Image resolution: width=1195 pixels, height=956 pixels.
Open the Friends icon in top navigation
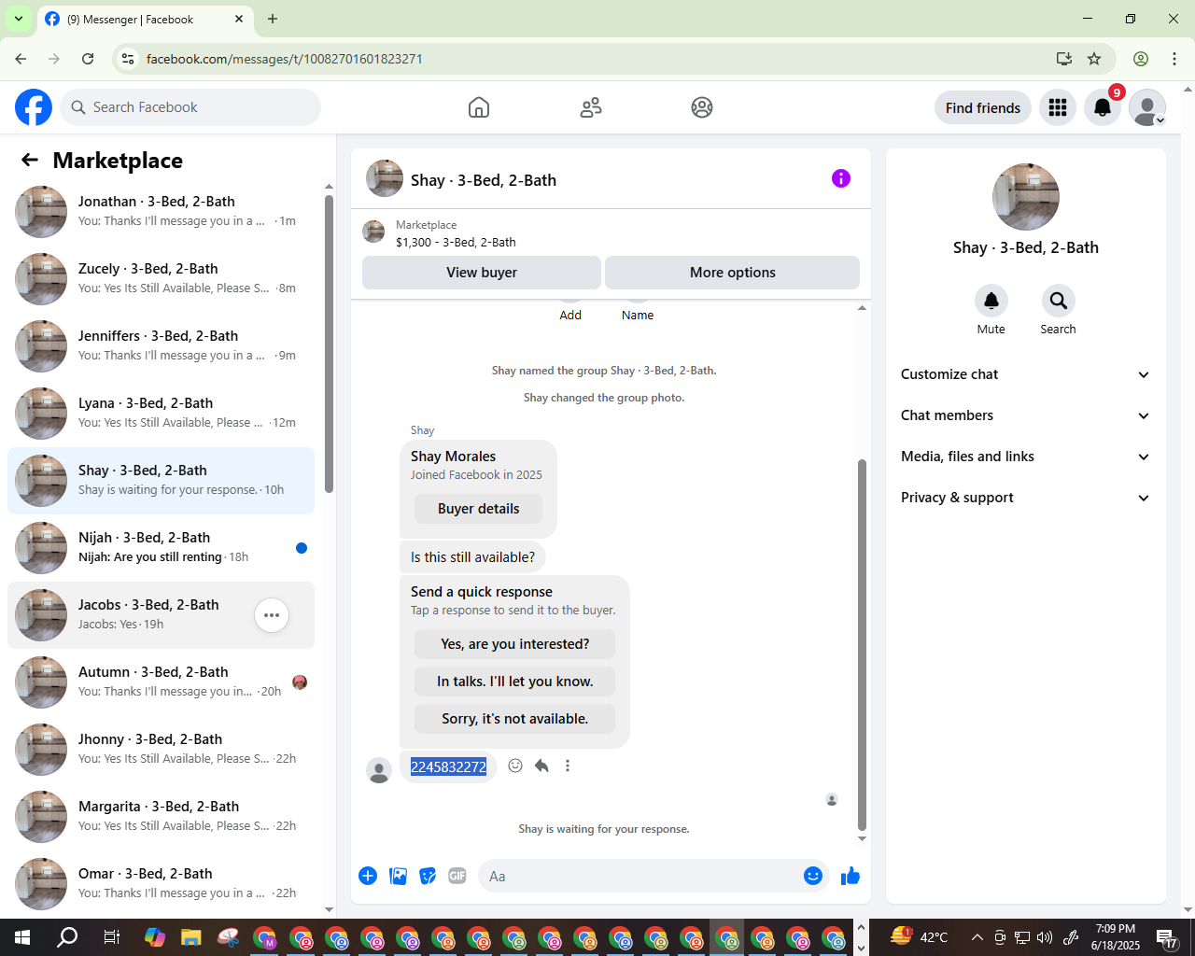coord(591,107)
